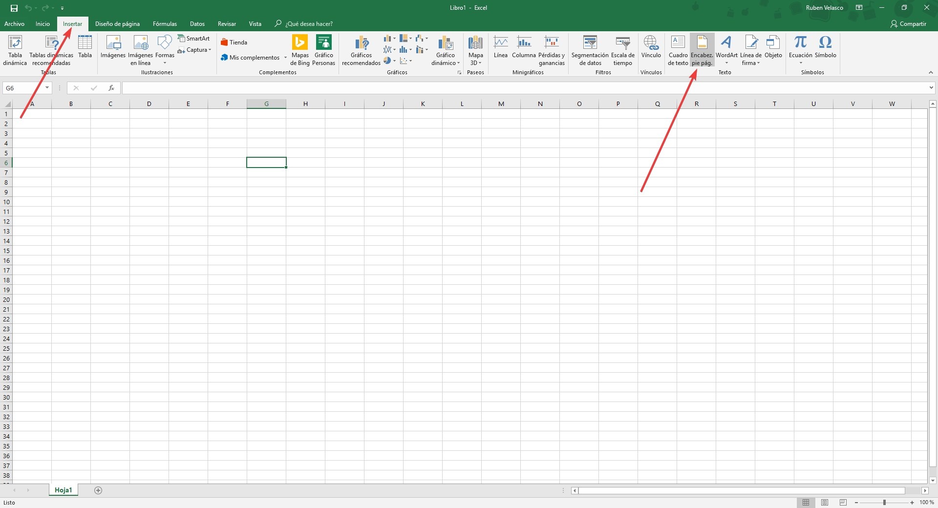Click the select-all corner triangle
Viewport: 938px width, 508px height.
pos(7,104)
